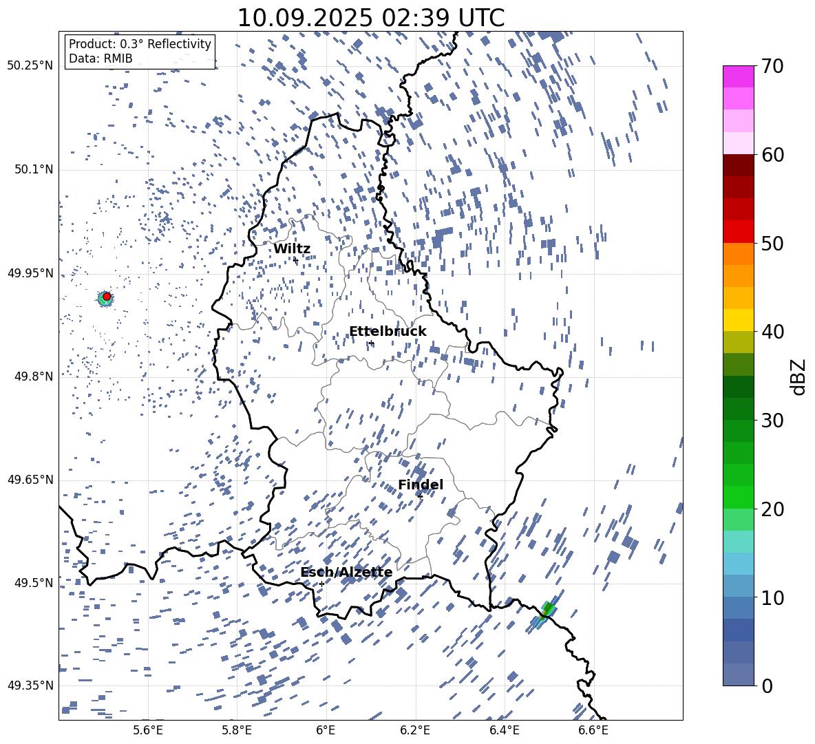Click the 30 value on colorbar
815x744 pixels.
point(773,420)
